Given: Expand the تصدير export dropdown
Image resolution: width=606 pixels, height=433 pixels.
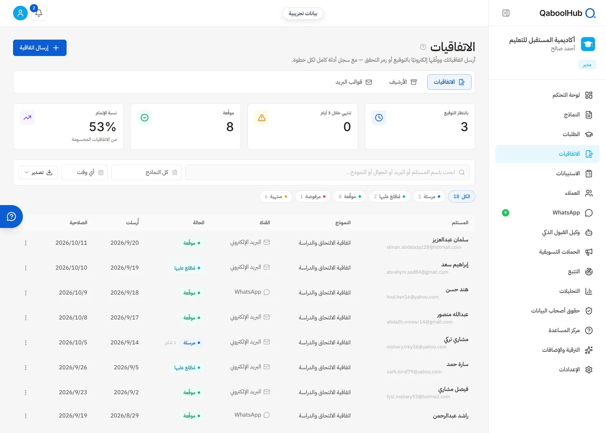Looking at the screenshot, I should tap(38, 172).
